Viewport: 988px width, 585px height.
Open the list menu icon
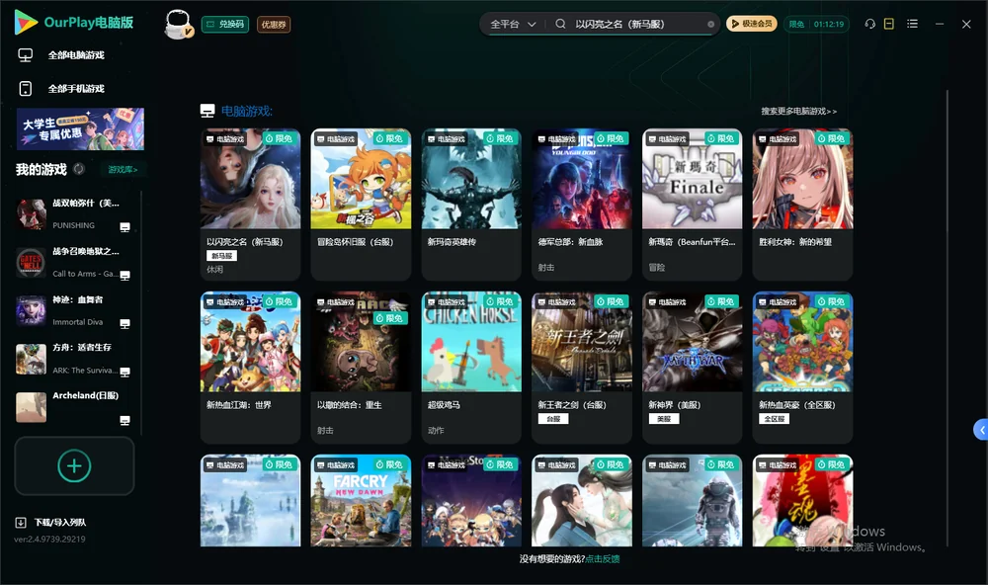pyautogui.click(x=912, y=24)
